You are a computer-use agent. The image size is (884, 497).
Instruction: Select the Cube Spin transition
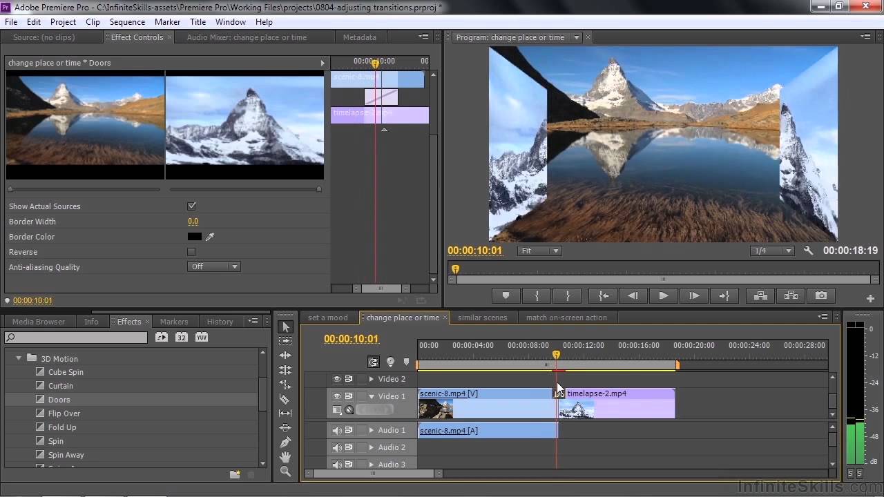pos(66,372)
